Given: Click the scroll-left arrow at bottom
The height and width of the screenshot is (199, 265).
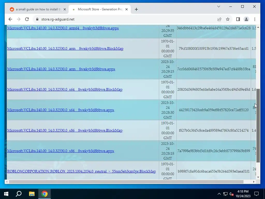Looking at the screenshot, I should click(x=6, y=182).
